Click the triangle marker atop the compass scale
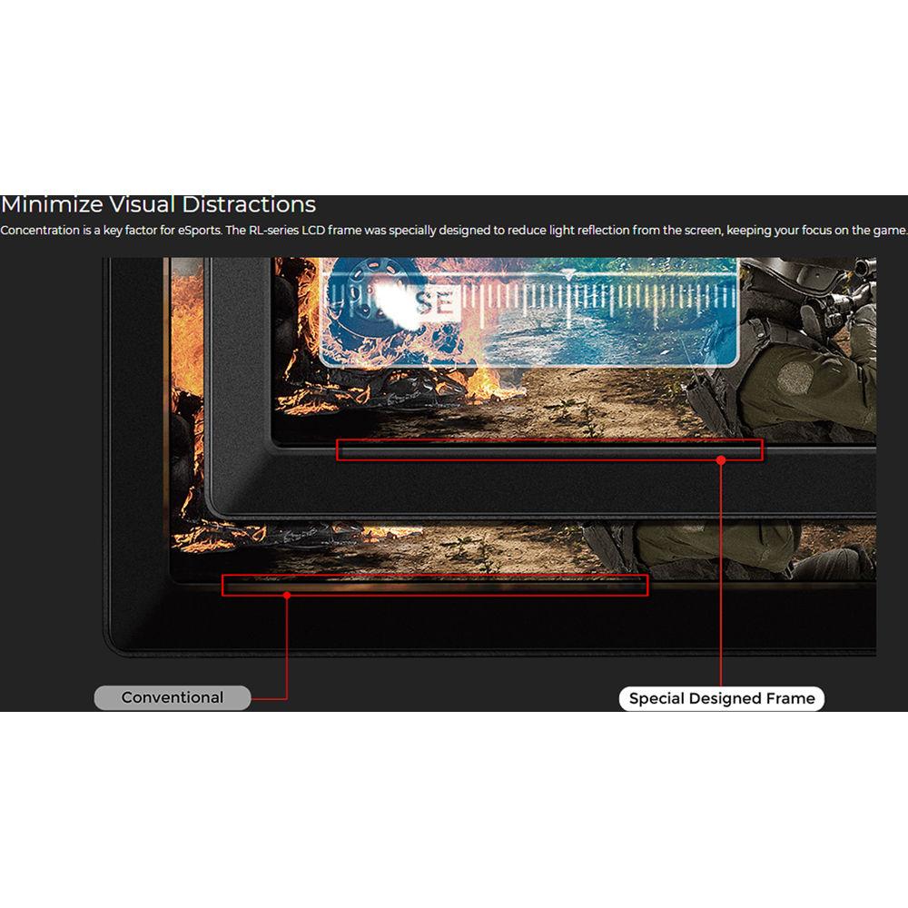This screenshot has width=908, height=908. pyautogui.click(x=568, y=274)
